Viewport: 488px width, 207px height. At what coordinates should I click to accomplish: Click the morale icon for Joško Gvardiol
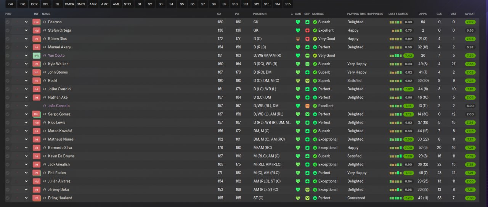315,89
